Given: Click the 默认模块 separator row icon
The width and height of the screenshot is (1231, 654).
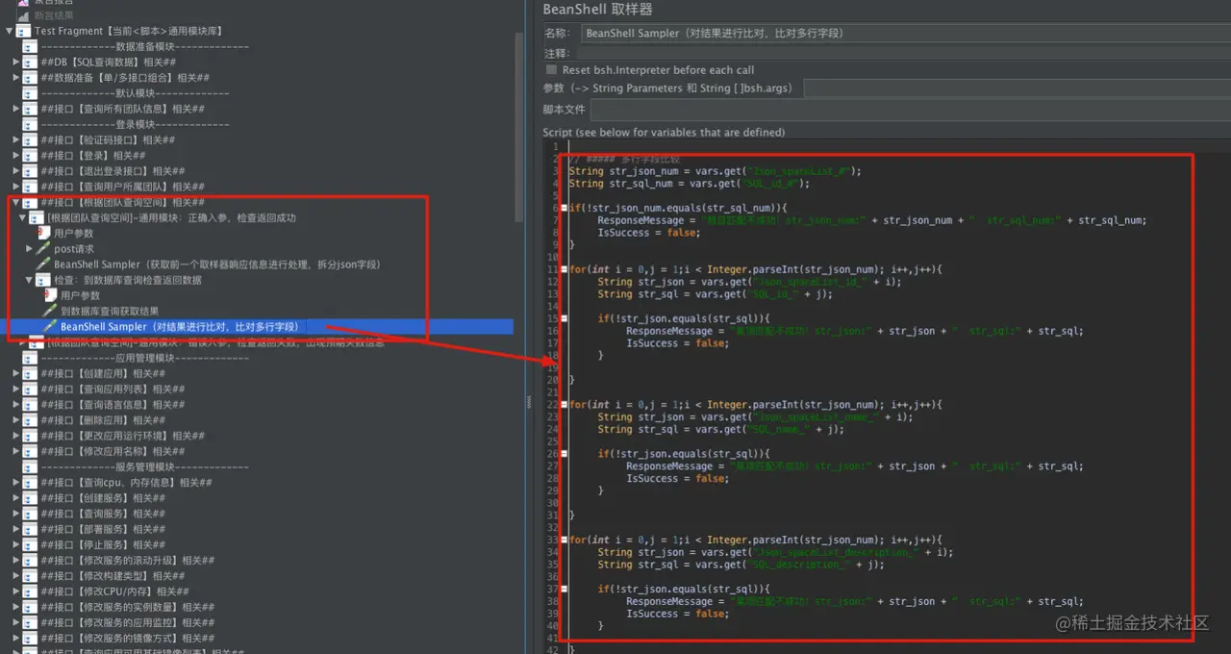Looking at the screenshot, I should pos(31,93).
